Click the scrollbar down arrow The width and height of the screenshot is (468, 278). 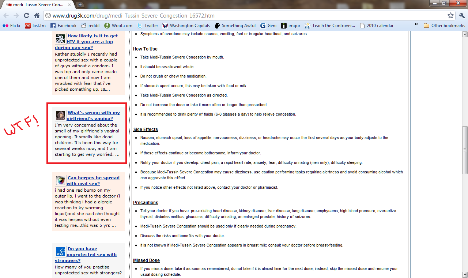click(465, 275)
